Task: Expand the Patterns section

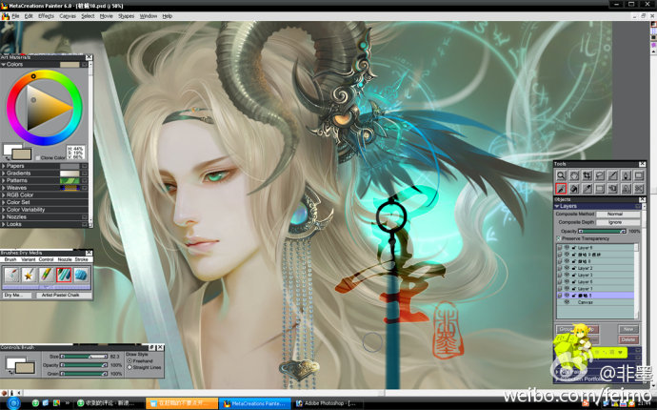Action: click(x=4, y=180)
